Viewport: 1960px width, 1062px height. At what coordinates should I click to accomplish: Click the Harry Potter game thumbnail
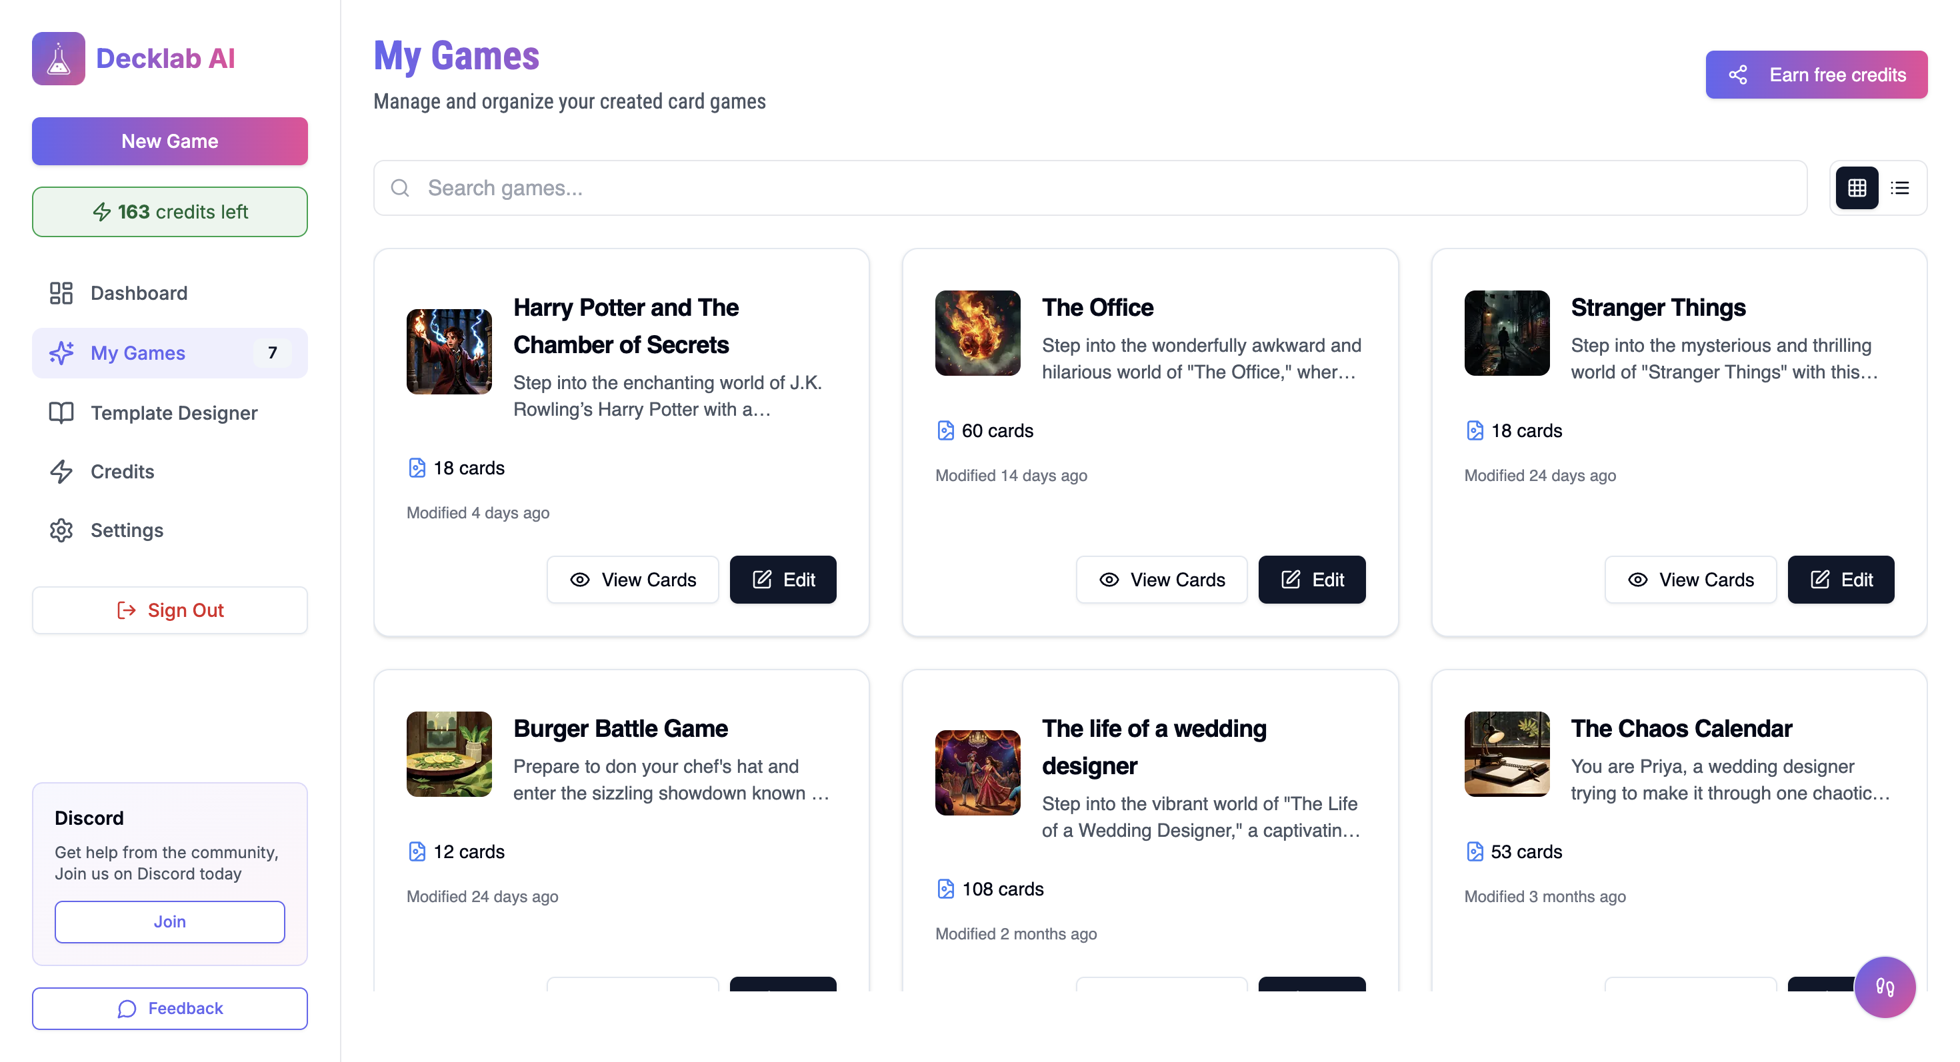(448, 351)
